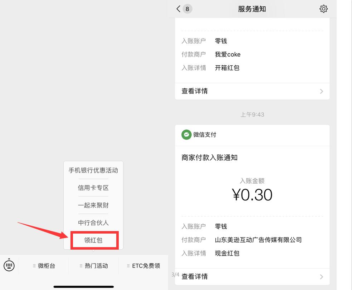
Task: View details of the 我爱coke payment
Action: [195, 91]
